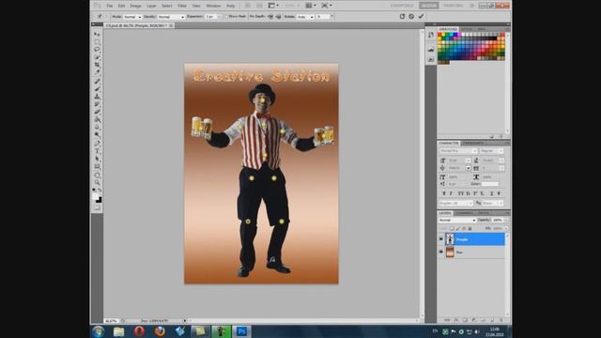Toggle Quick Mask mode at toolbox bottom
The height and width of the screenshot is (338, 601).
(97, 207)
